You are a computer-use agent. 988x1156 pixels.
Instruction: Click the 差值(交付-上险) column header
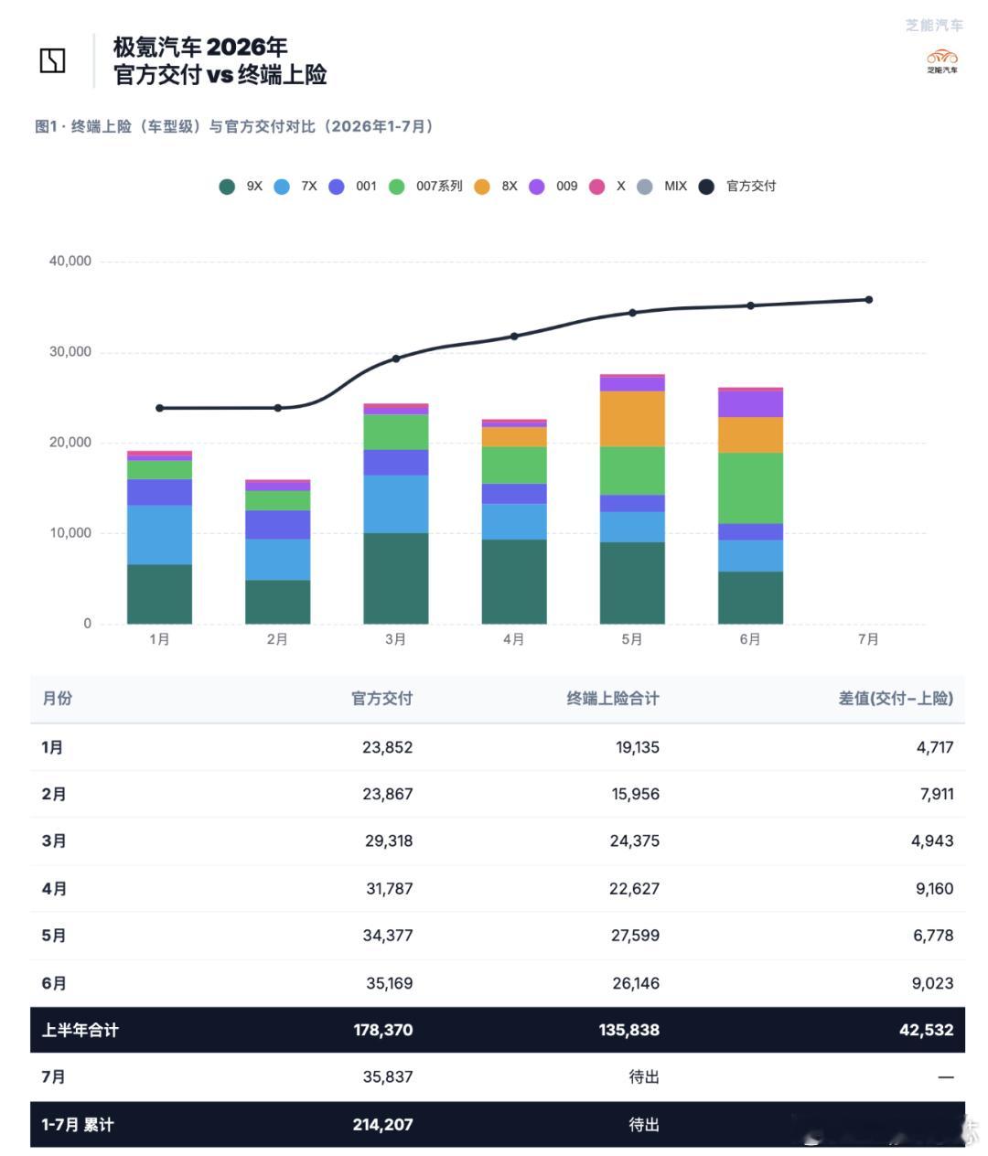pyautogui.click(x=897, y=699)
